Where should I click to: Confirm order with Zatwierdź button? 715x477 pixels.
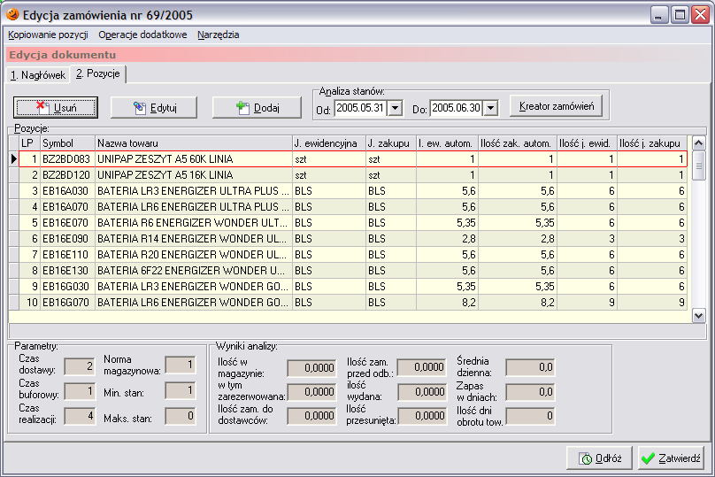[671, 458]
